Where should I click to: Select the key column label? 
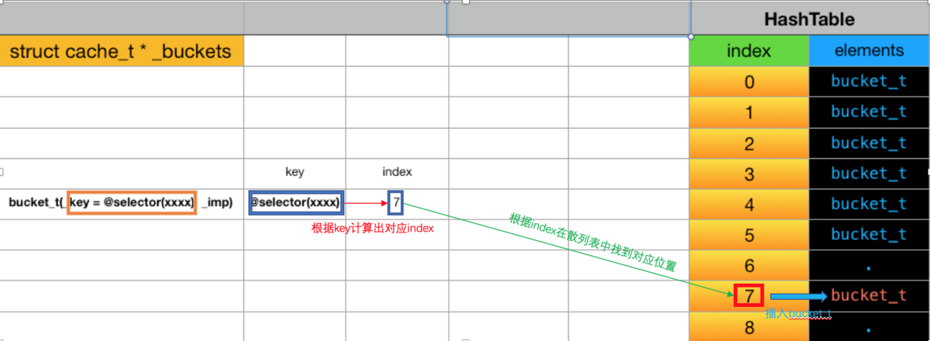294,172
